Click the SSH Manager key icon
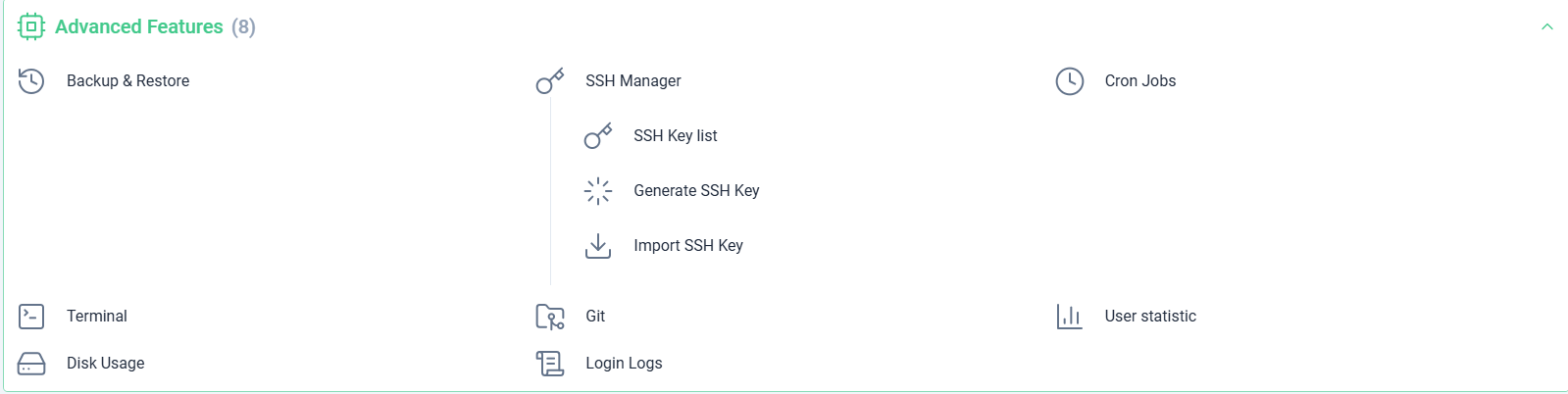The height and width of the screenshot is (394, 1568). pos(550,81)
